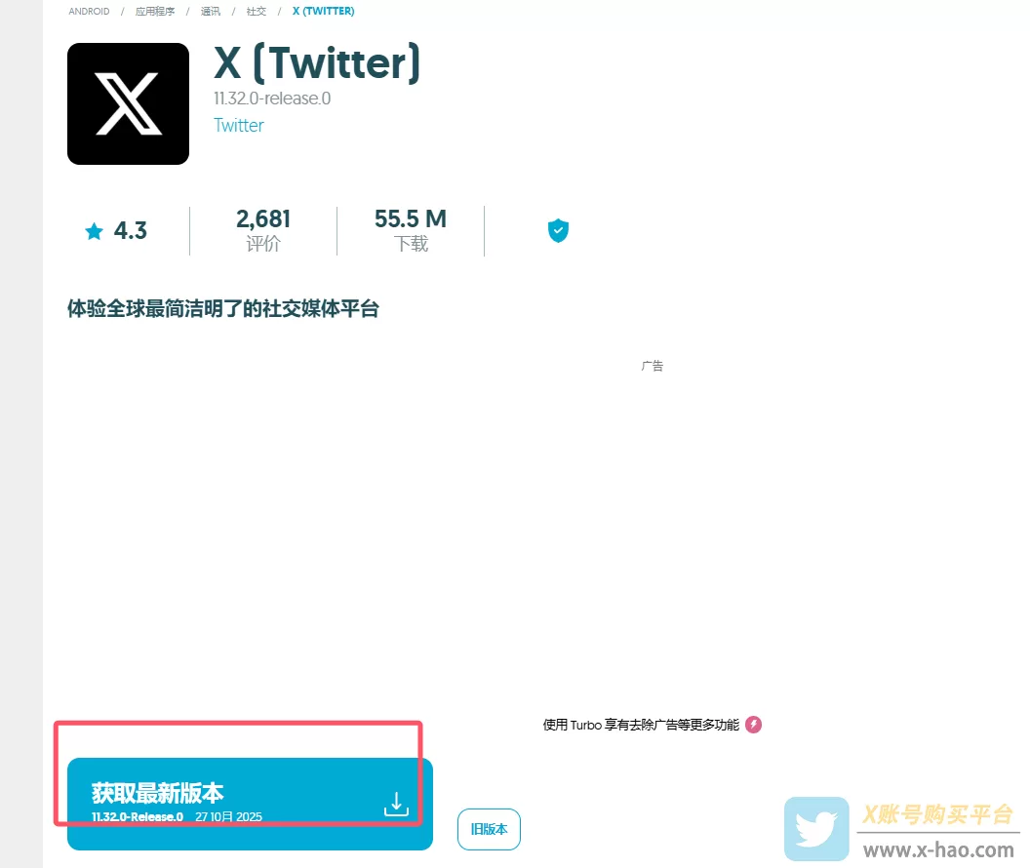Click the download arrow icon on button
This screenshot has width=1030, height=868.
coord(396,804)
